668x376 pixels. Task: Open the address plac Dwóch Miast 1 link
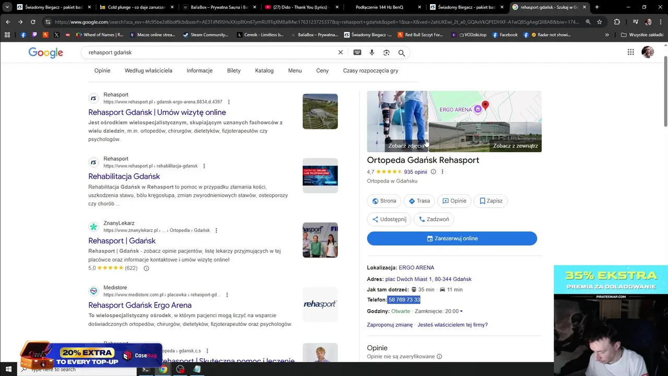[x=428, y=279]
